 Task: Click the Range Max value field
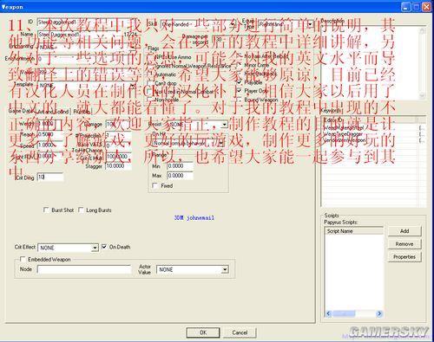tap(180, 176)
